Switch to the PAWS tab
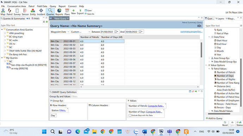 coord(36,19)
